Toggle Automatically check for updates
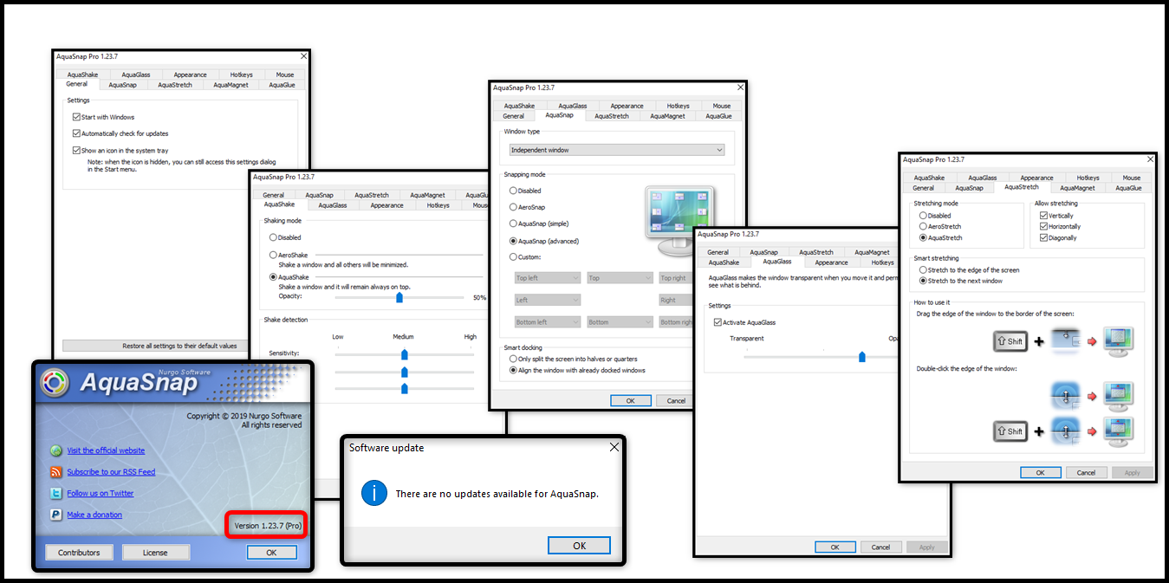 (x=76, y=133)
